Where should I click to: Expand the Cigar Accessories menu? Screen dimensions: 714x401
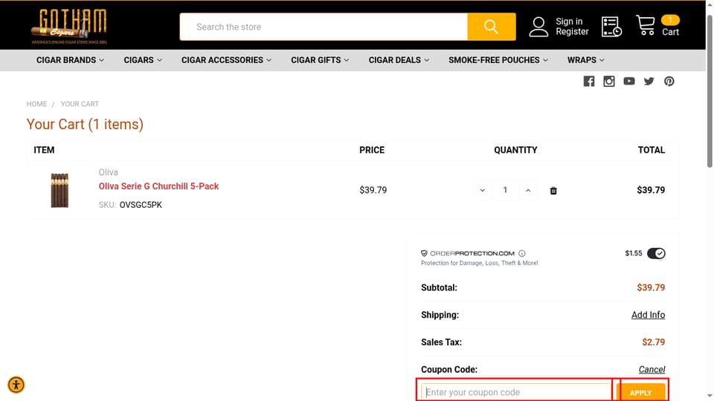(x=226, y=60)
